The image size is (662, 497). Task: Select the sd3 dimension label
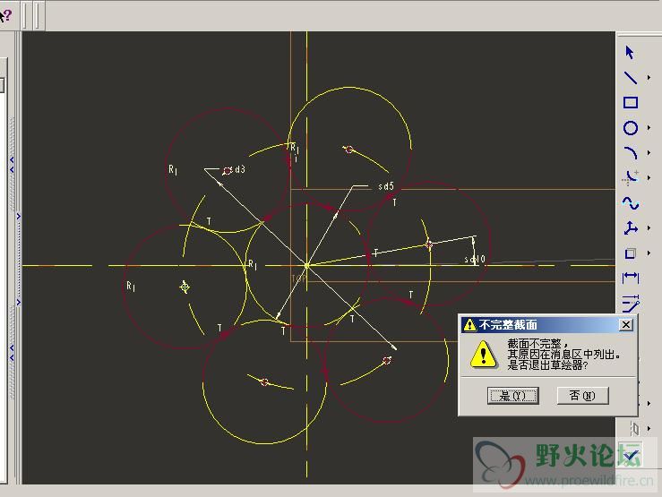[x=238, y=169]
